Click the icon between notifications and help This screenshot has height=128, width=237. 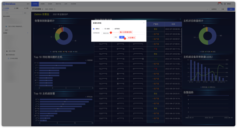click(x=222, y=4)
